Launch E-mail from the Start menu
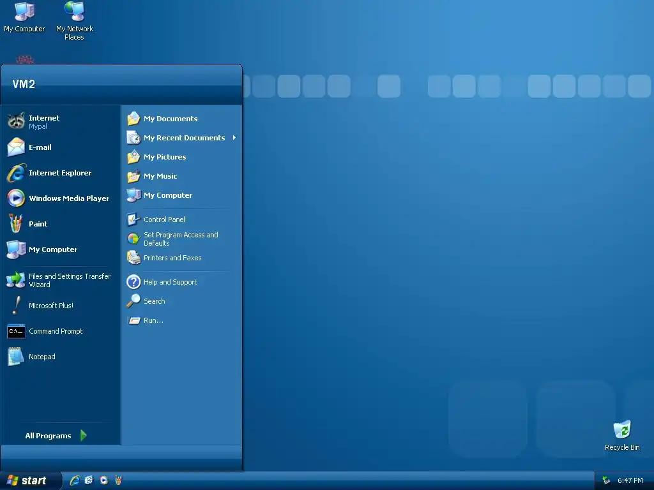 point(61,147)
